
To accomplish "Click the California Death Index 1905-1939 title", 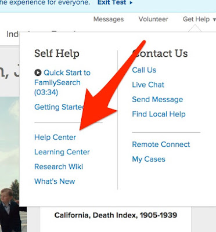I will [x=116, y=215].
